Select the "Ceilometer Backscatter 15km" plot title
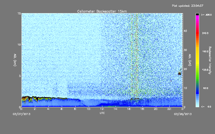The width and height of the screenshot is (215, 134). (102, 11)
